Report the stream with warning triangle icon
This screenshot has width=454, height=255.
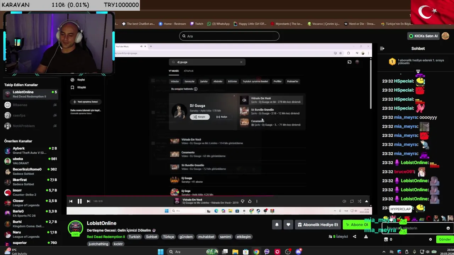pos(366,237)
